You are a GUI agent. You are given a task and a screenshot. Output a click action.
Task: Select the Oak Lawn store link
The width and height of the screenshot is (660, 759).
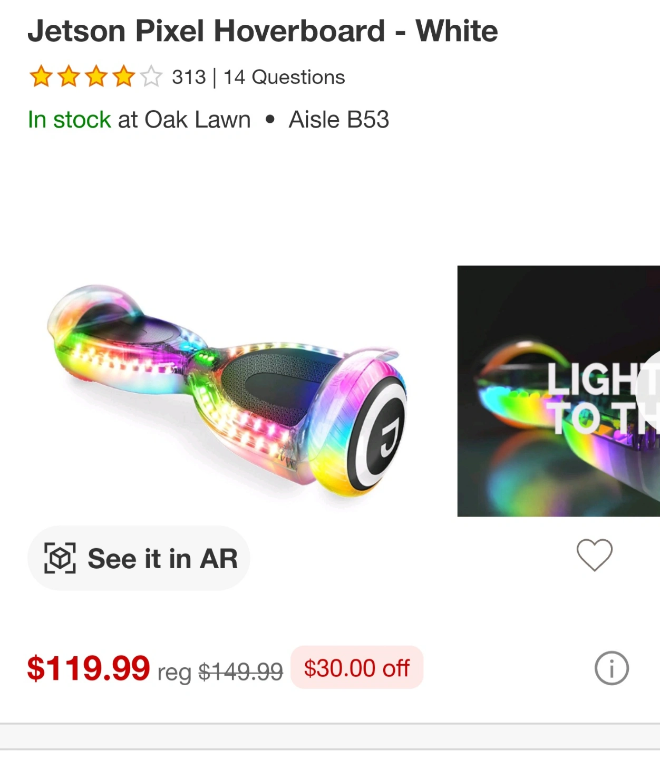pyautogui.click(x=198, y=119)
